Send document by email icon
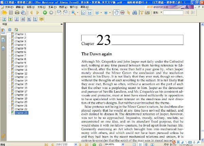This screenshot has width=204, height=146. (x=23, y=13)
